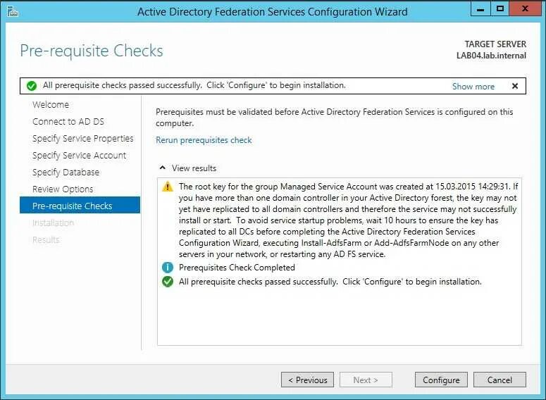Go to the Welcome step

(51, 105)
